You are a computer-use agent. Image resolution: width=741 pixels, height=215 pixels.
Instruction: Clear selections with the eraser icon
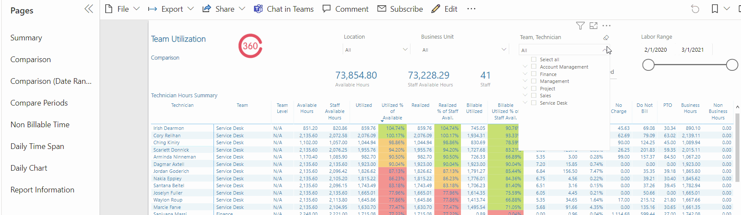tap(606, 38)
